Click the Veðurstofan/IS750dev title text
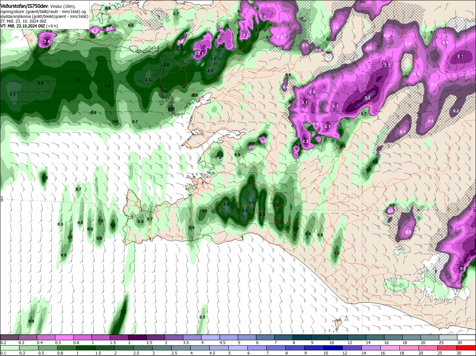 pyautogui.click(x=23, y=6)
